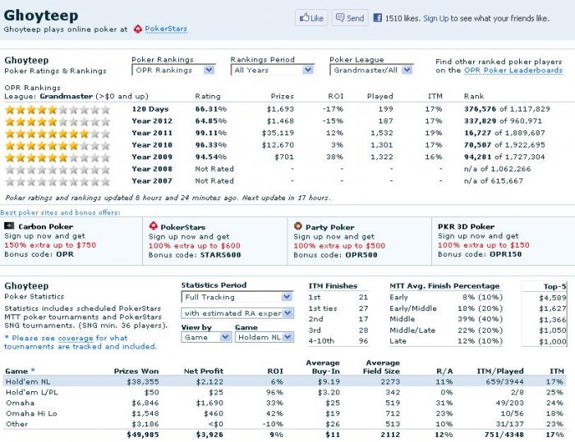Click the 100% extra up to $150 offer
Image resolution: width=575 pixels, height=442 pixels.
click(x=484, y=245)
